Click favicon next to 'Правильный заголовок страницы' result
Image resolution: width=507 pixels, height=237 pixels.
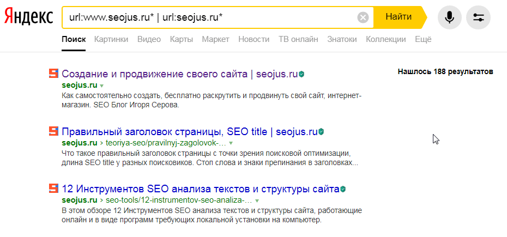53,131
